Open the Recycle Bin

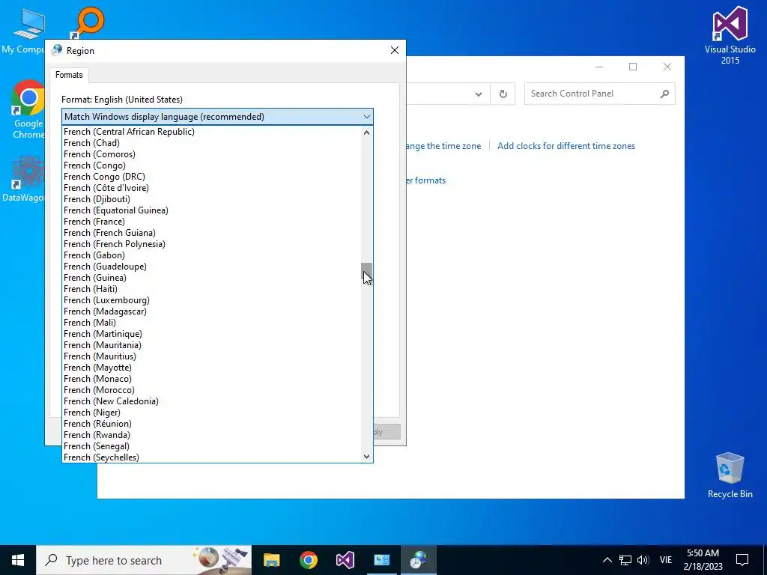[x=730, y=475]
